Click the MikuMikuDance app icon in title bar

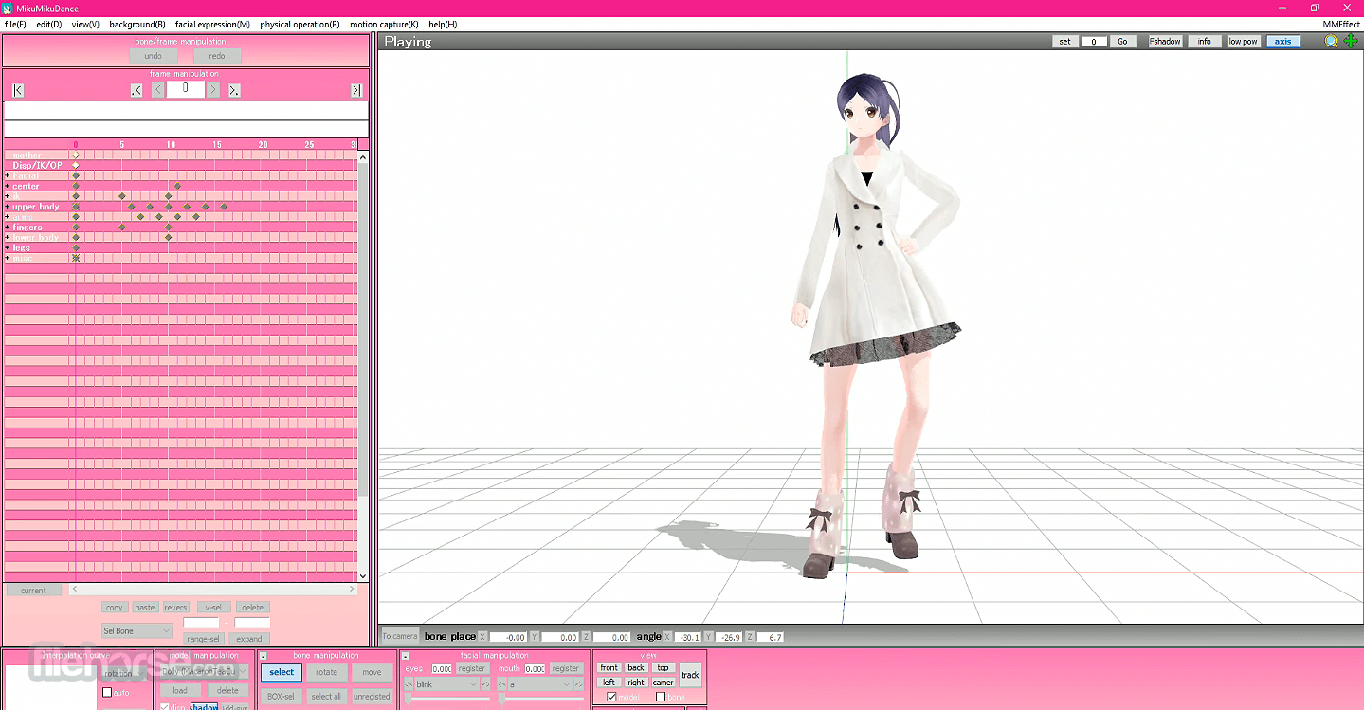coord(8,8)
